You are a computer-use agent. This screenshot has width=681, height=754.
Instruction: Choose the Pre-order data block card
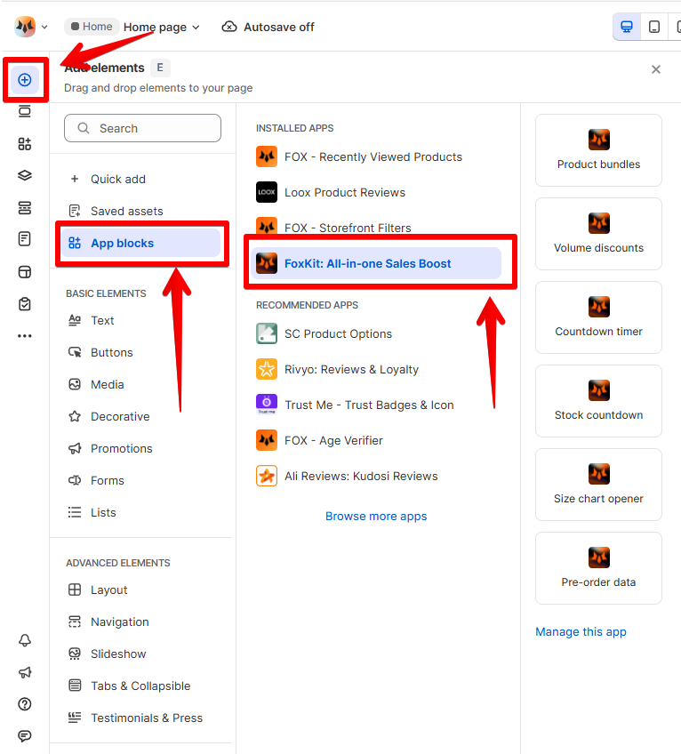(598, 568)
